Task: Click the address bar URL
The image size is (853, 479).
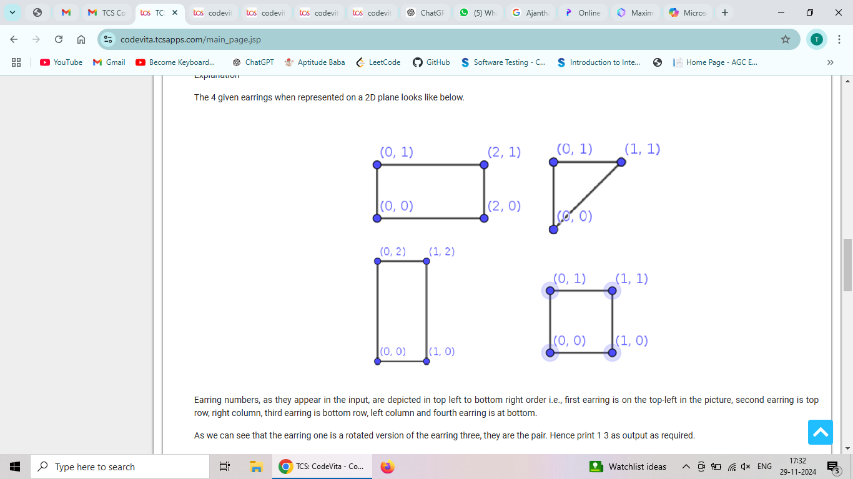Action: (190, 39)
